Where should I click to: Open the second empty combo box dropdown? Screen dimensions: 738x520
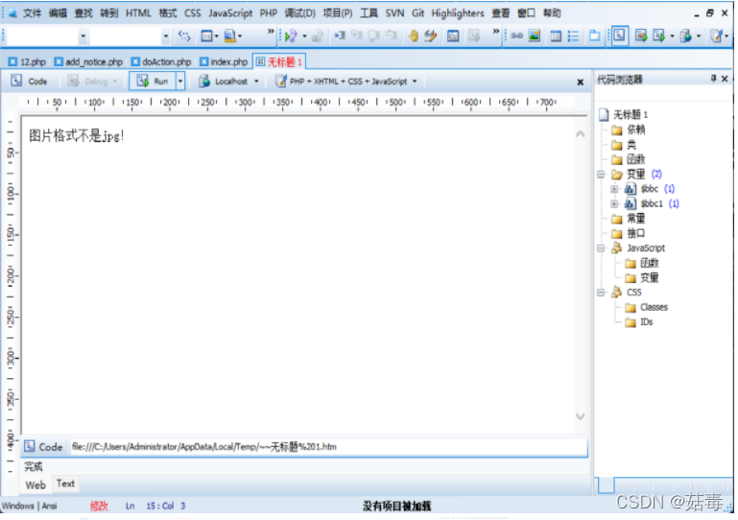coord(166,35)
